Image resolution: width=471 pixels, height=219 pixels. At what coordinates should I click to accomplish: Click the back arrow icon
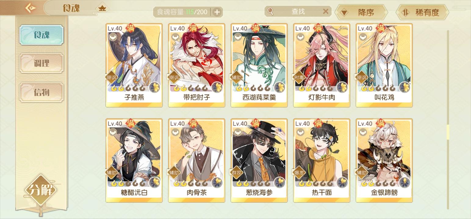(30, 8)
